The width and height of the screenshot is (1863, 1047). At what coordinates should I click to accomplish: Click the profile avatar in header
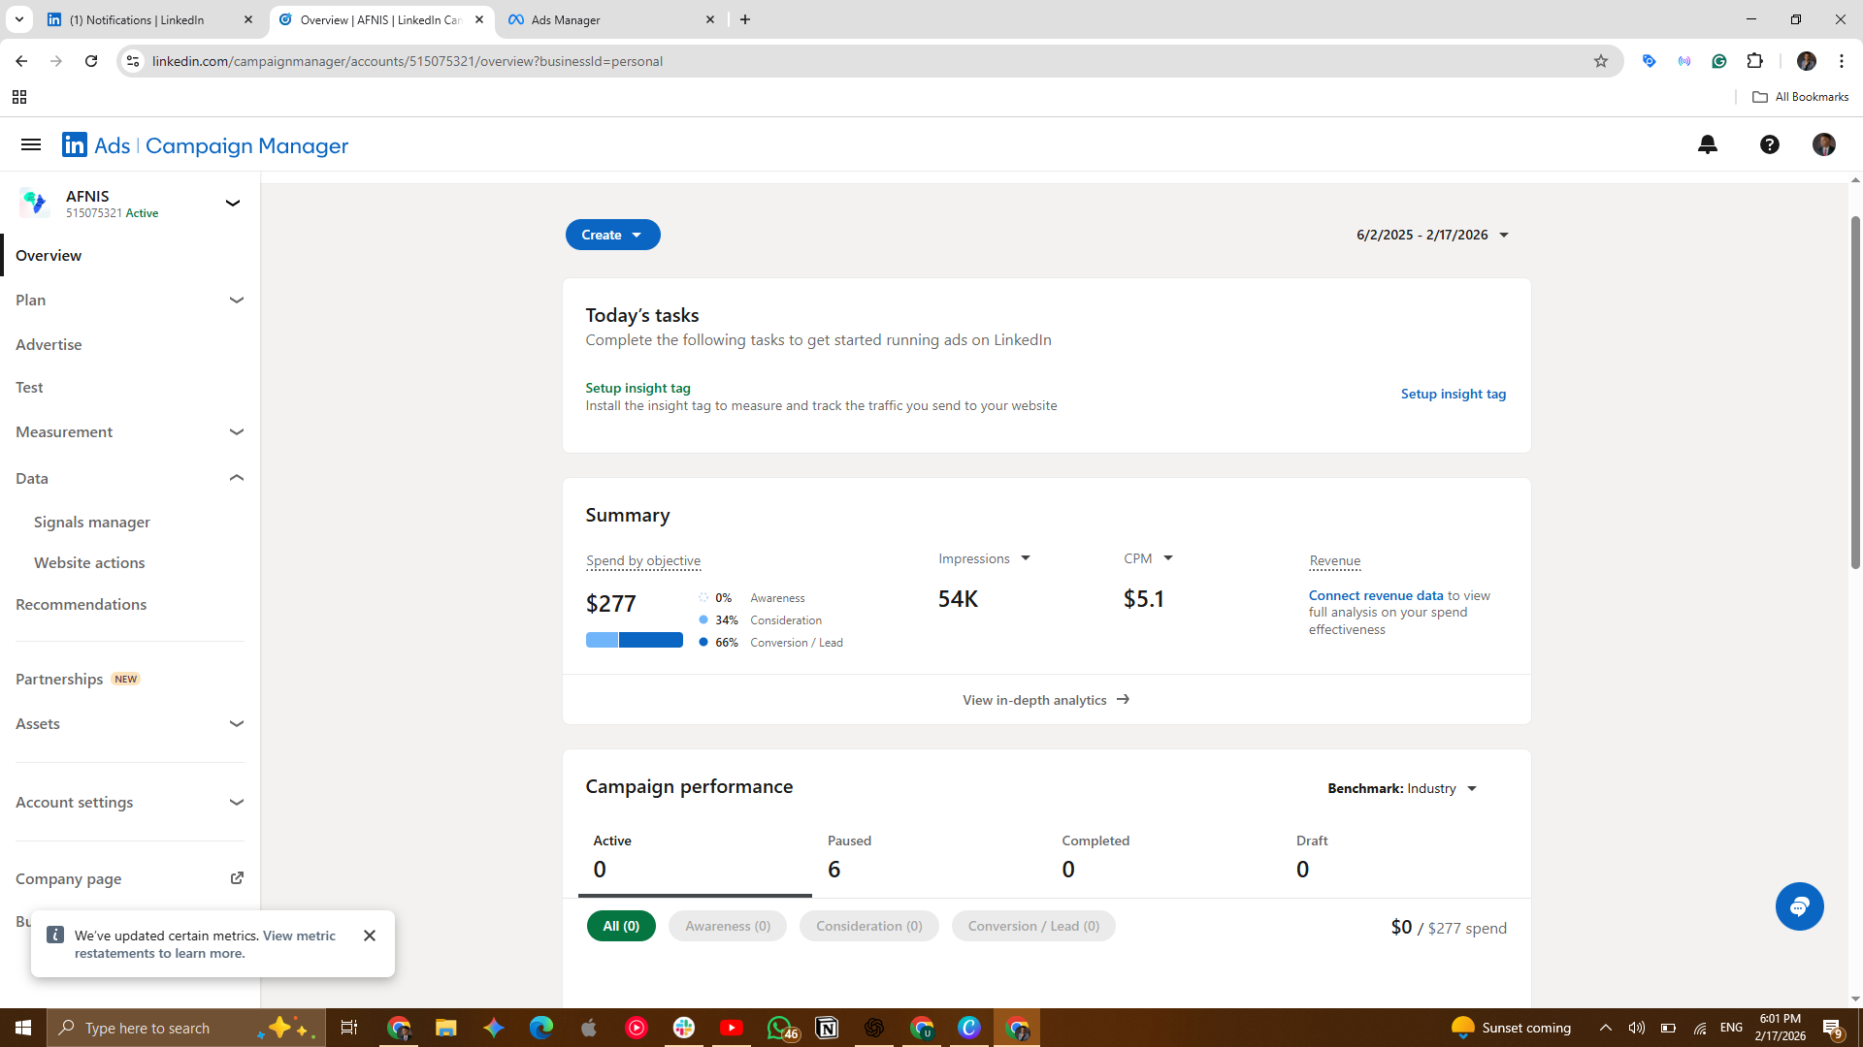click(x=1824, y=145)
